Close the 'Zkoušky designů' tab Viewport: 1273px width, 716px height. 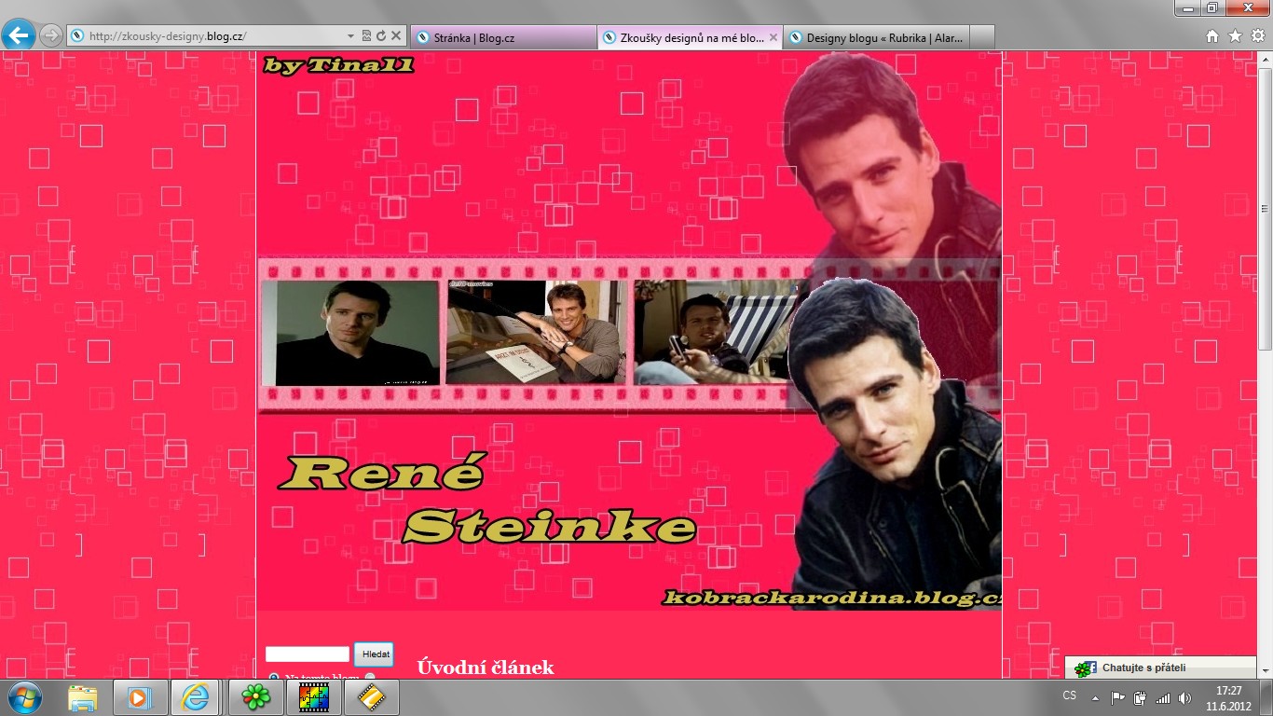click(773, 37)
